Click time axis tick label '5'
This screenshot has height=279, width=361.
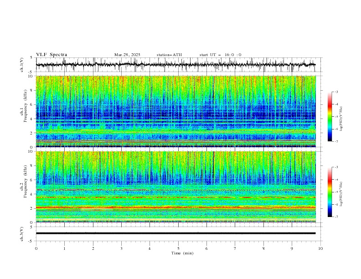178,248
